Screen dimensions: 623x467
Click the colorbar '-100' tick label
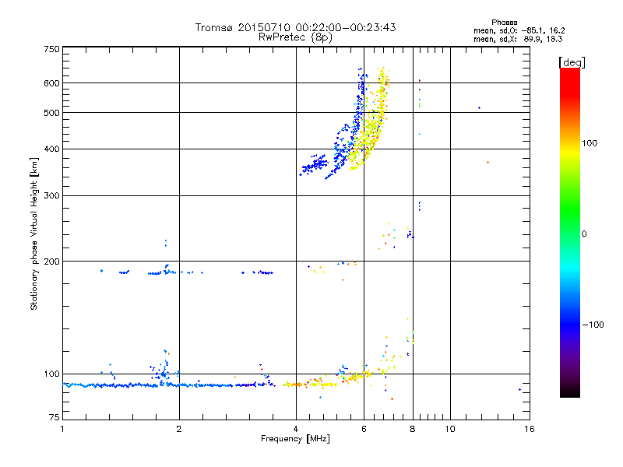pos(593,325)
